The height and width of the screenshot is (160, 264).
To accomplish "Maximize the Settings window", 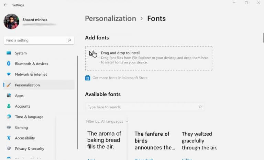I will click(246, 3).
